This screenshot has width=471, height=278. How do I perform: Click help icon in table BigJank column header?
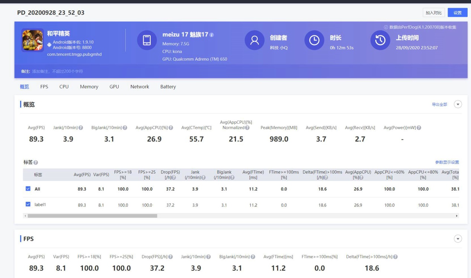tap(233, 178)
